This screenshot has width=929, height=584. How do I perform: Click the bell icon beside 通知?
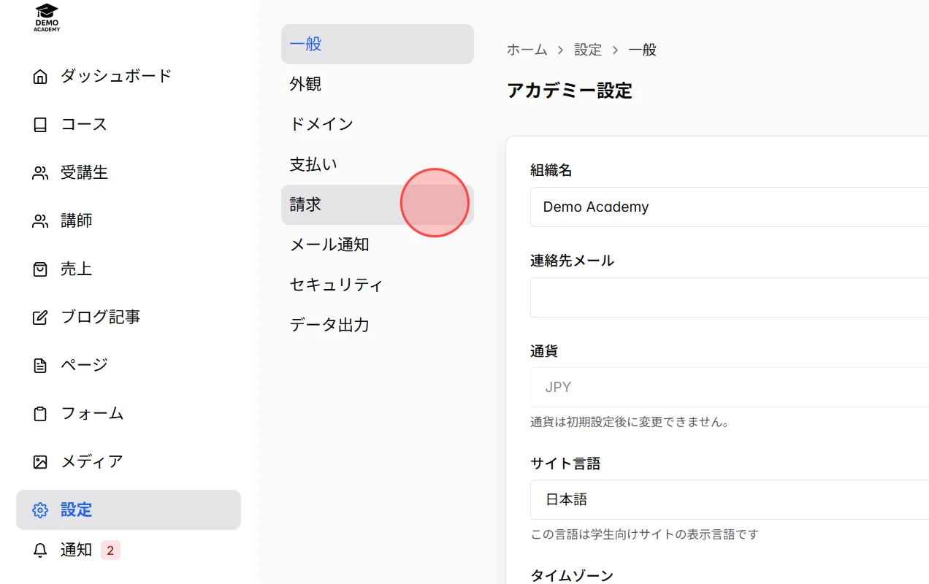[x=40, y=550]
